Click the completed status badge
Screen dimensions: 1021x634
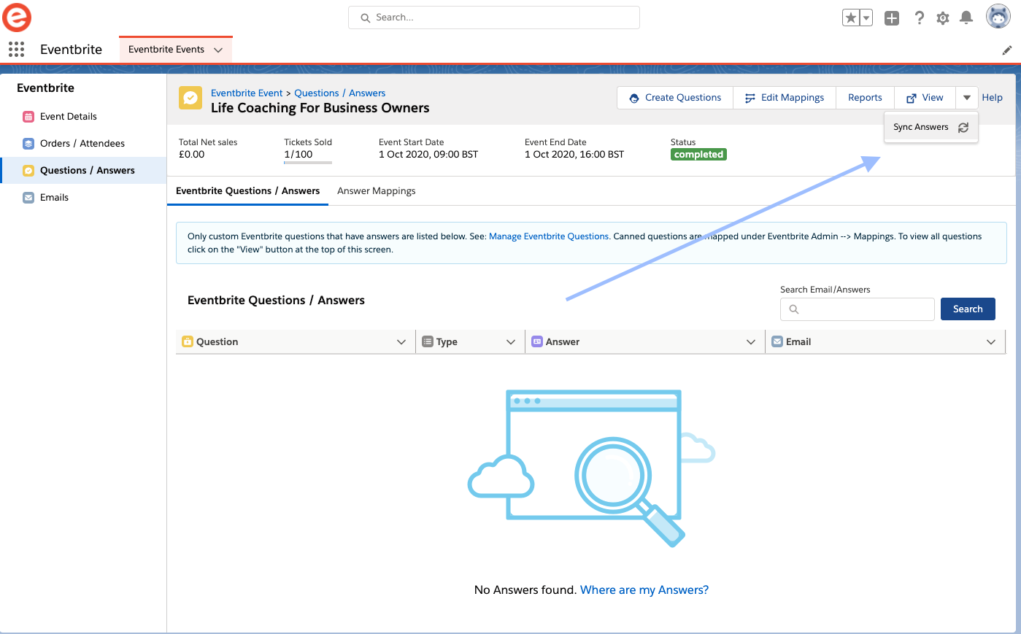click(x=698, y=155)
